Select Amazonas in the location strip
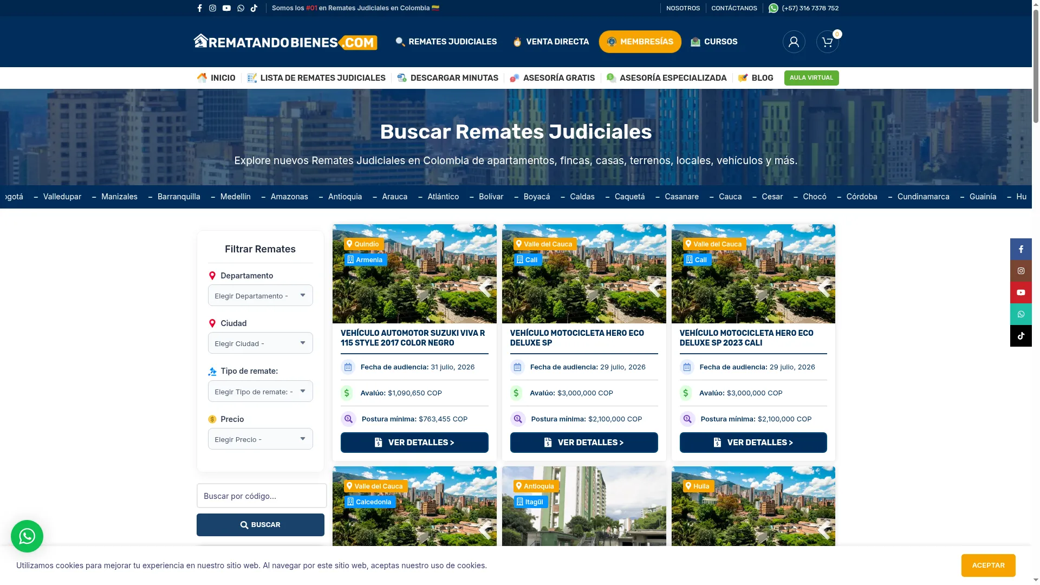 289,197
